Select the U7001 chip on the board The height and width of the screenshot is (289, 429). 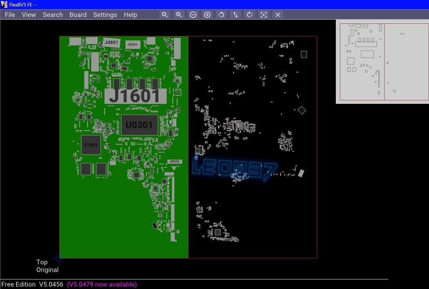[x=91, y=145]
